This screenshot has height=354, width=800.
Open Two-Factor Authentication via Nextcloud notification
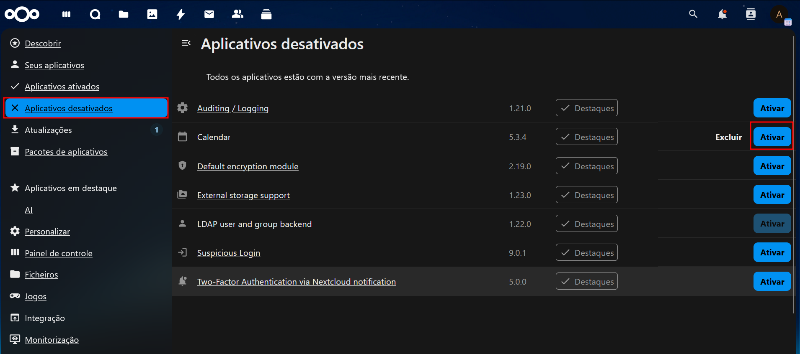pyautogui.click(x=297, y=282)
